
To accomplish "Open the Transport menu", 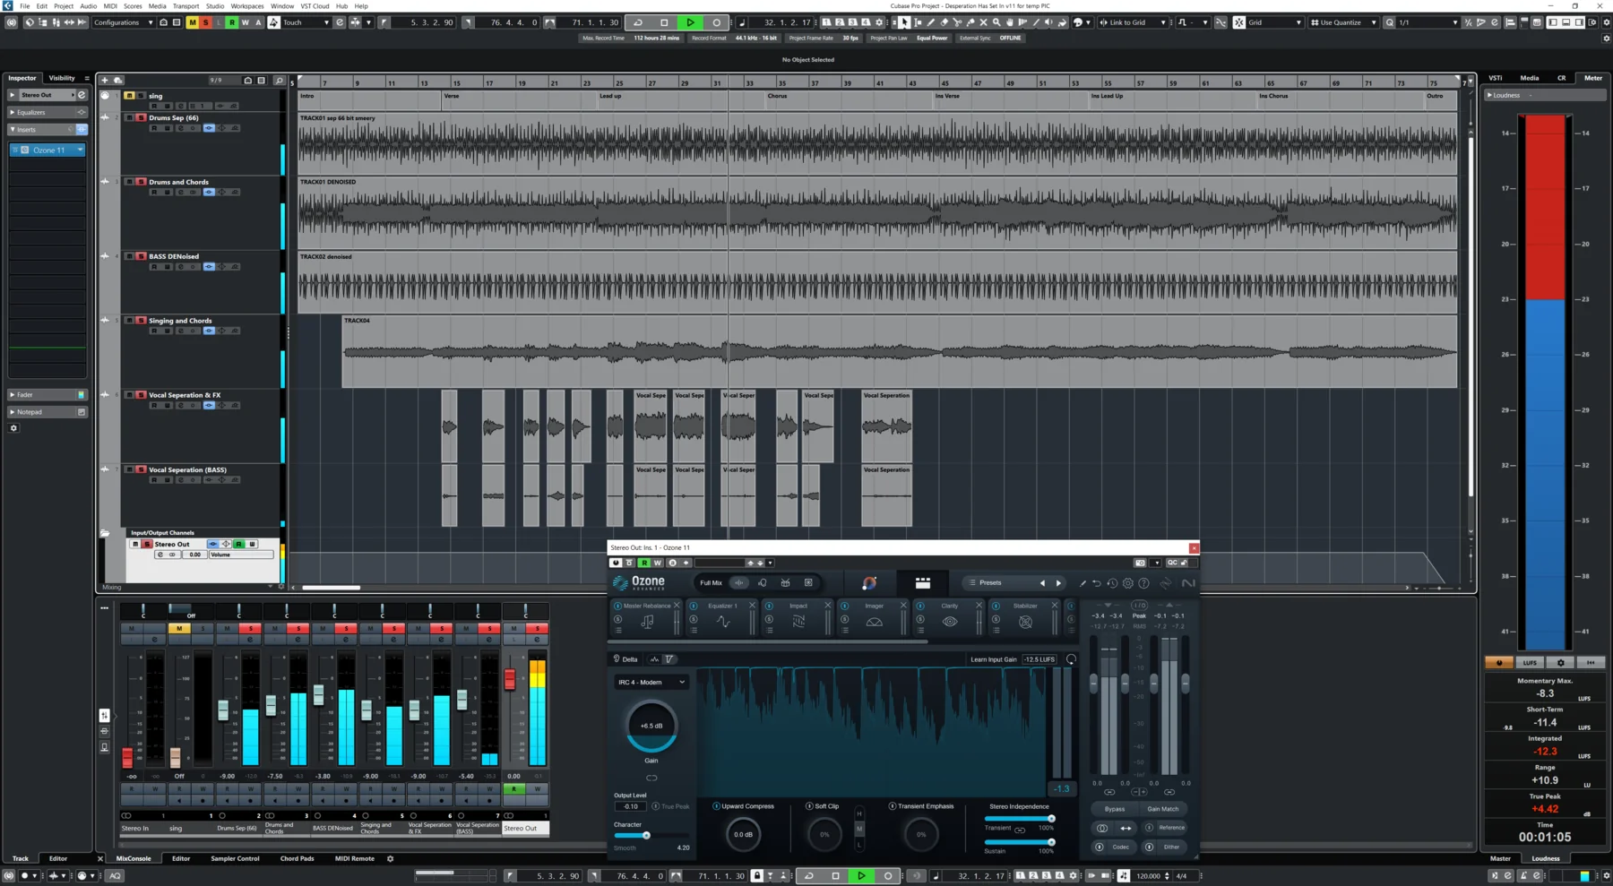I will (185, 5).
